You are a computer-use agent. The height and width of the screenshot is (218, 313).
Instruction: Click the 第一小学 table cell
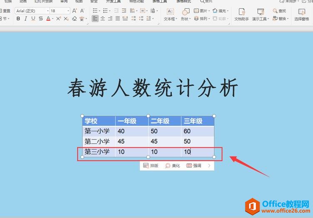click(98, 131)
